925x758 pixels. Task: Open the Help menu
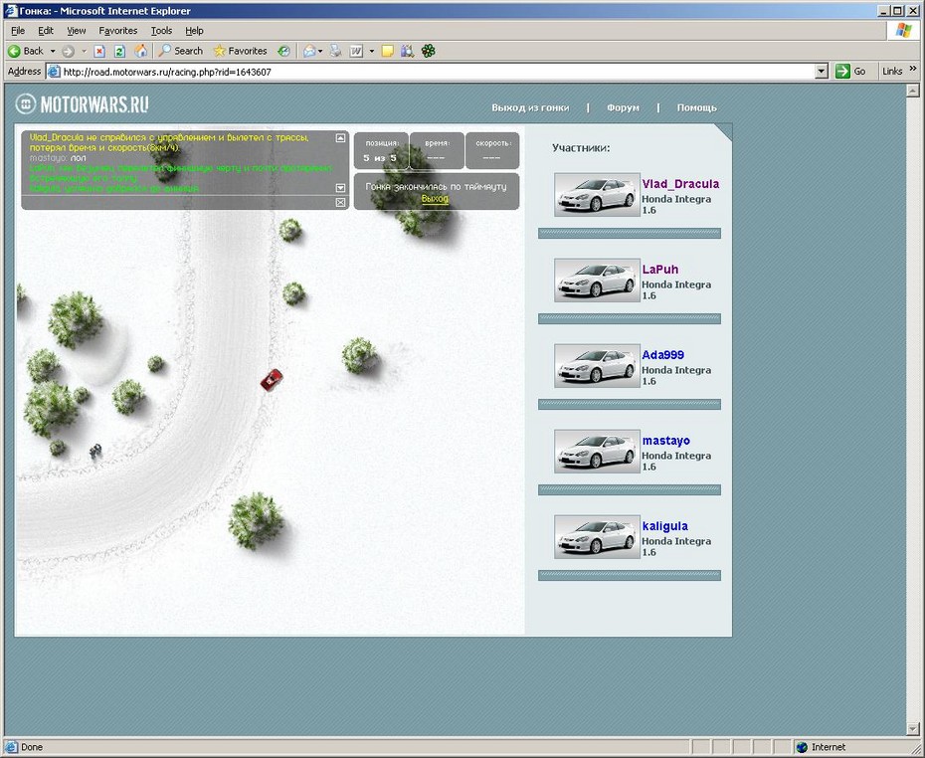point(194,31)
